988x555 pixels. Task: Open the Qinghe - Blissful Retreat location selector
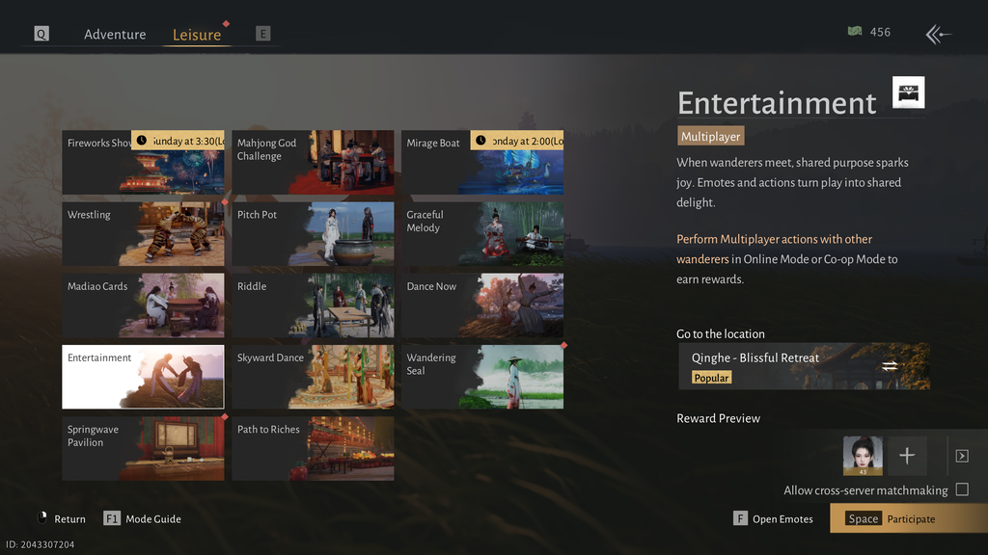tap(804, 366)
